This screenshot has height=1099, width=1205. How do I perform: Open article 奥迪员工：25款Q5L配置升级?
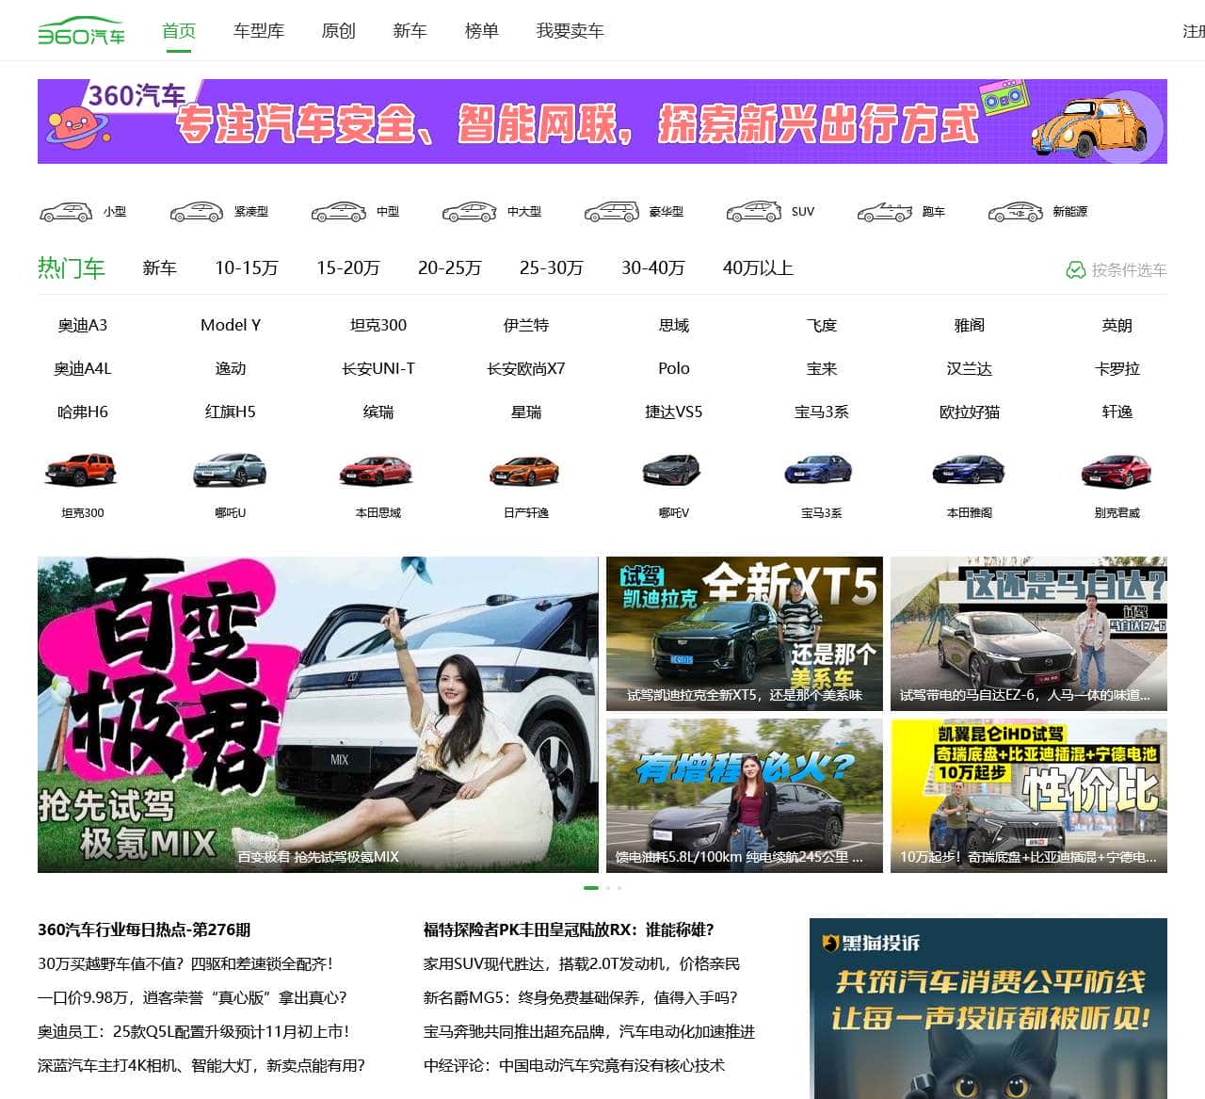coord(194,1031)
